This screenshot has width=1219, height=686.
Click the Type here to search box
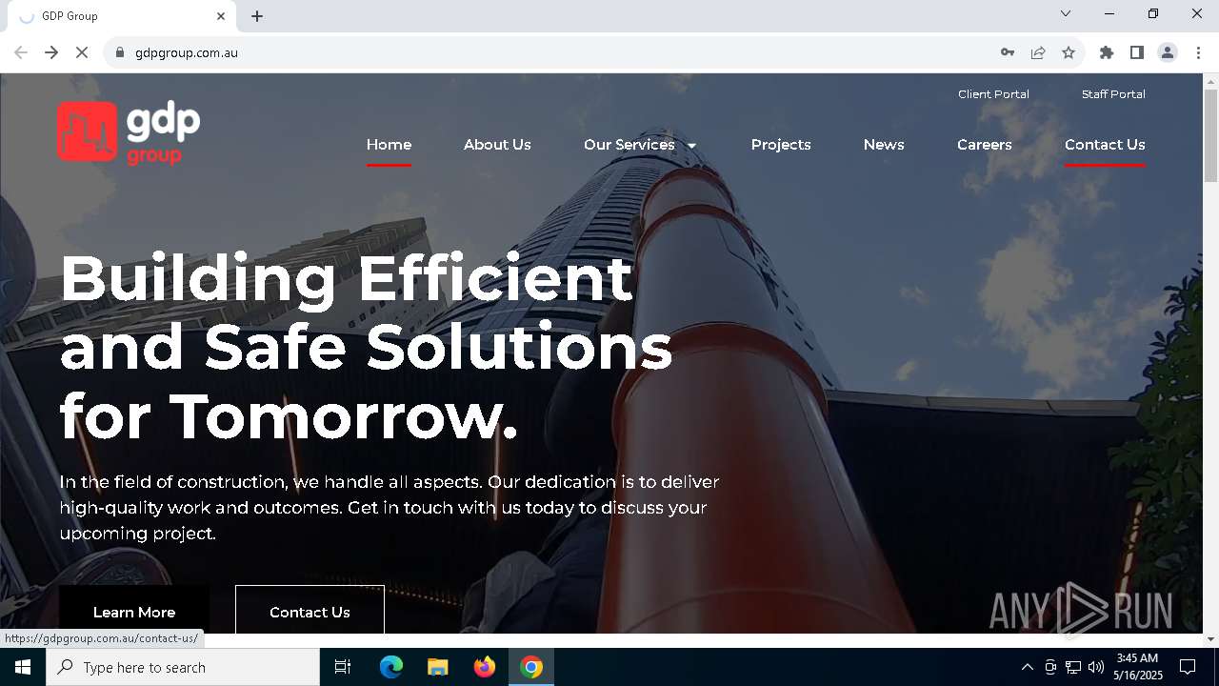pyautogui.click(x=183, y=667)
